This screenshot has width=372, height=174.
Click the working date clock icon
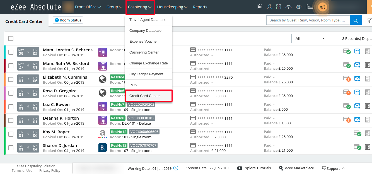[176, 168]
